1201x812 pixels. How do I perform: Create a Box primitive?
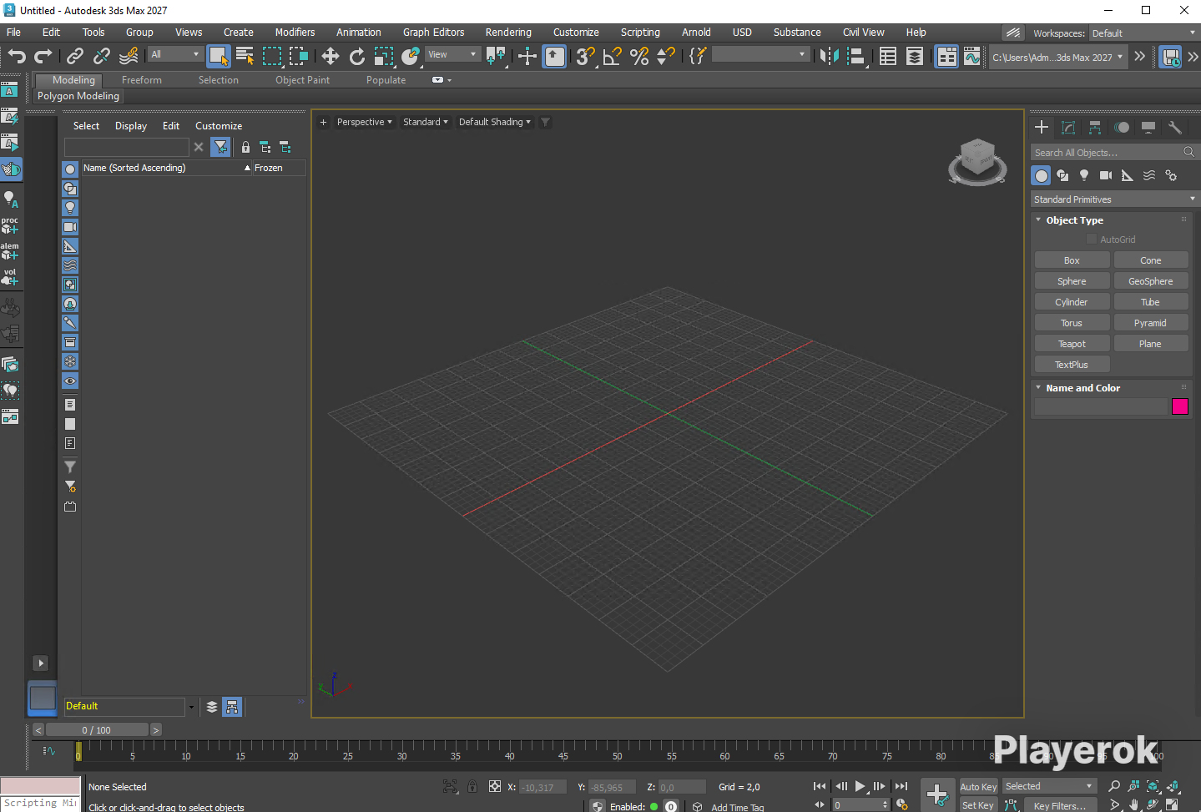pyautogui.click(x=1072, y=260)
